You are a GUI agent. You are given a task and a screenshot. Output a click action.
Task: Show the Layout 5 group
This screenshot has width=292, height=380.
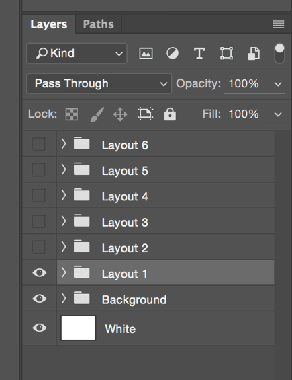[x=39, y=169]
